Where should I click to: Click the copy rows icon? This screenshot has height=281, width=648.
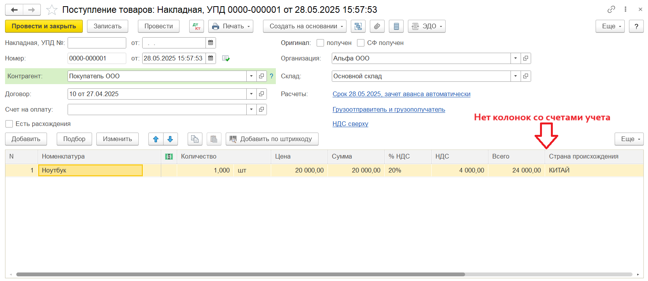click(x=195, y=139)
